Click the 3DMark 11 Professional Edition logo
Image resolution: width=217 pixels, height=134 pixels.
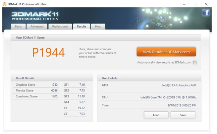(x=35, y=16)
